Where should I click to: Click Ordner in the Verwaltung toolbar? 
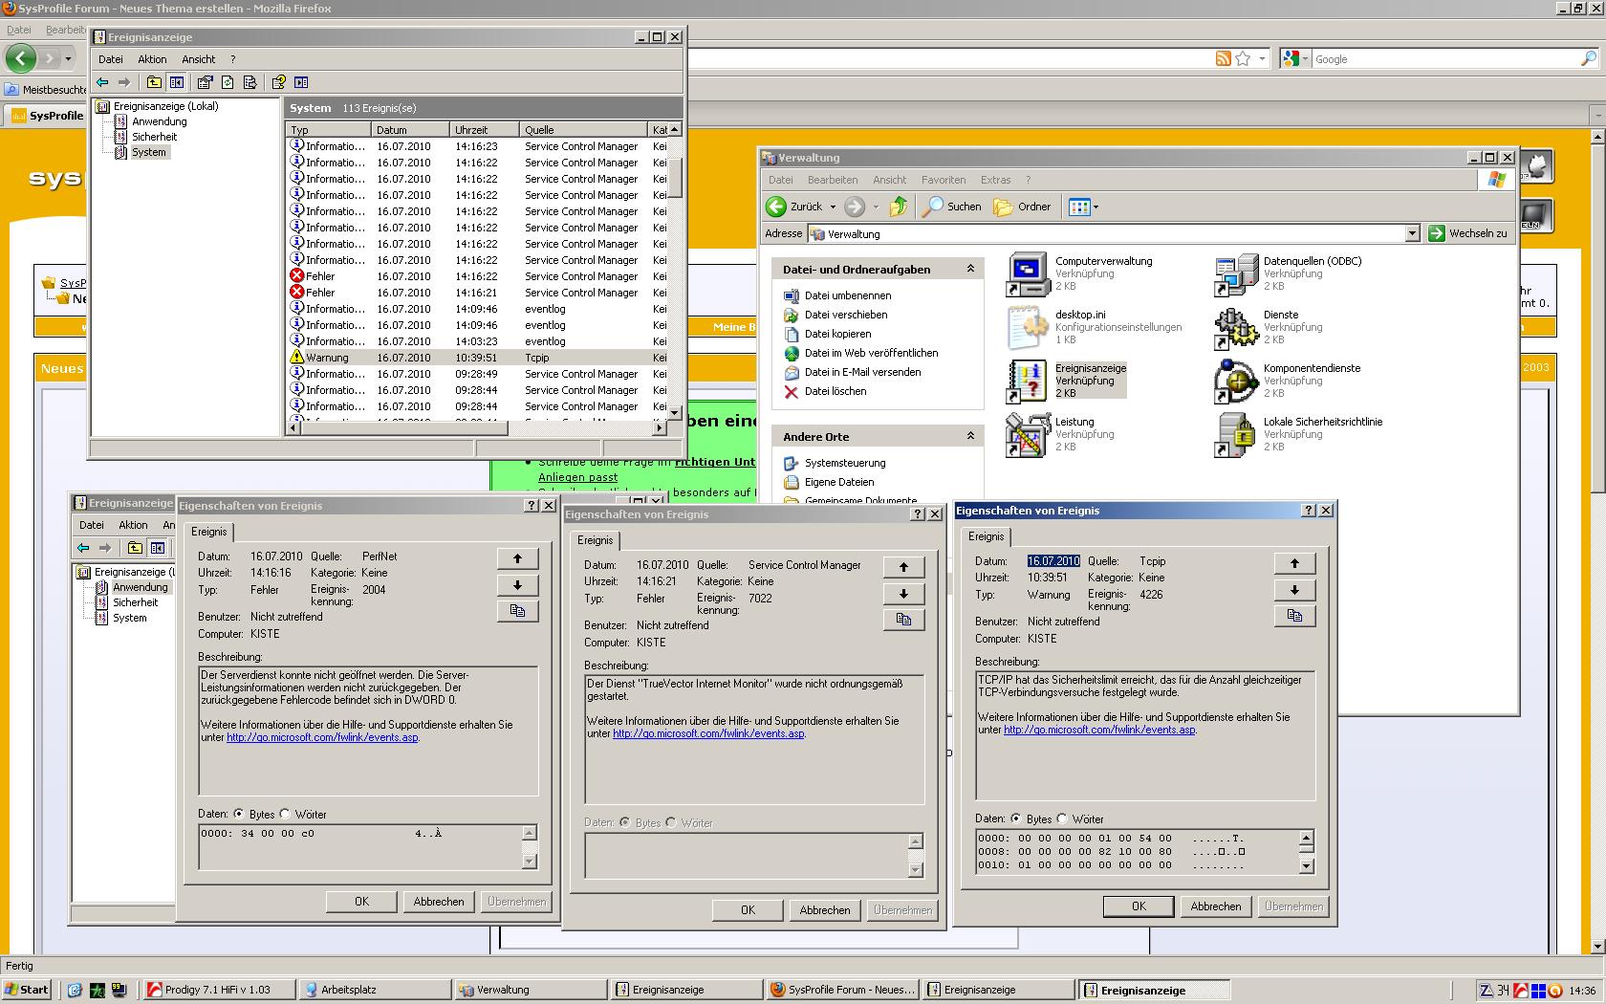(x=1022, y=207)
